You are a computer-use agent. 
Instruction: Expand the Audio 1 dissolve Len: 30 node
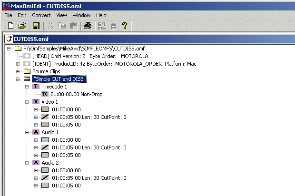coord(36,147)
